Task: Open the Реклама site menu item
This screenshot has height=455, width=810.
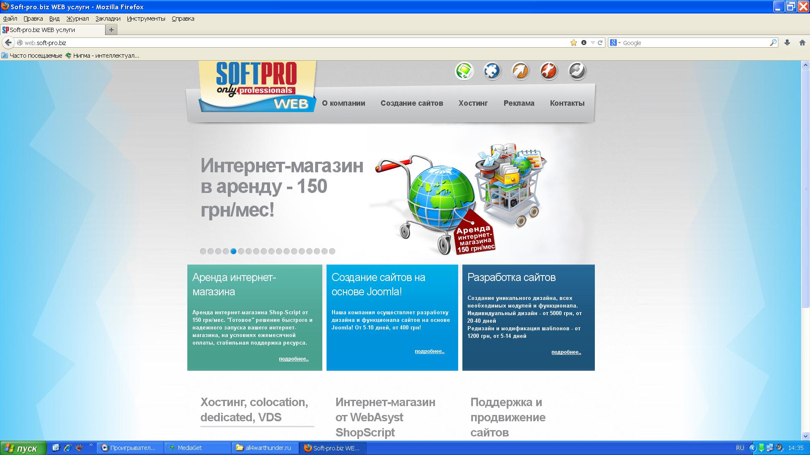Action: coord(519,103)
